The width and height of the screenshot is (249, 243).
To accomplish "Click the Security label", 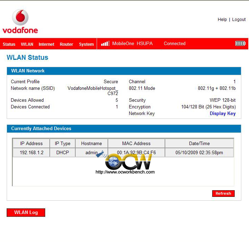I will click(x=137, y=100).
